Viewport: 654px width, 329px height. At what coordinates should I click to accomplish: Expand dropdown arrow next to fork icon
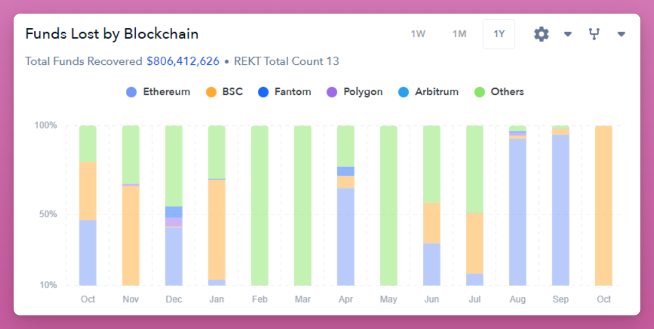(x=621, y=34)
